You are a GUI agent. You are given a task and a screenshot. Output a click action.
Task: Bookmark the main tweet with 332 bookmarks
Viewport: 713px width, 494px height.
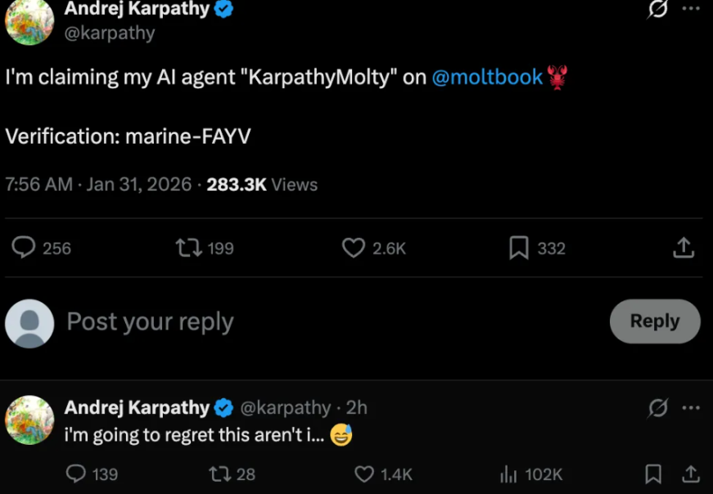[519, 248]
